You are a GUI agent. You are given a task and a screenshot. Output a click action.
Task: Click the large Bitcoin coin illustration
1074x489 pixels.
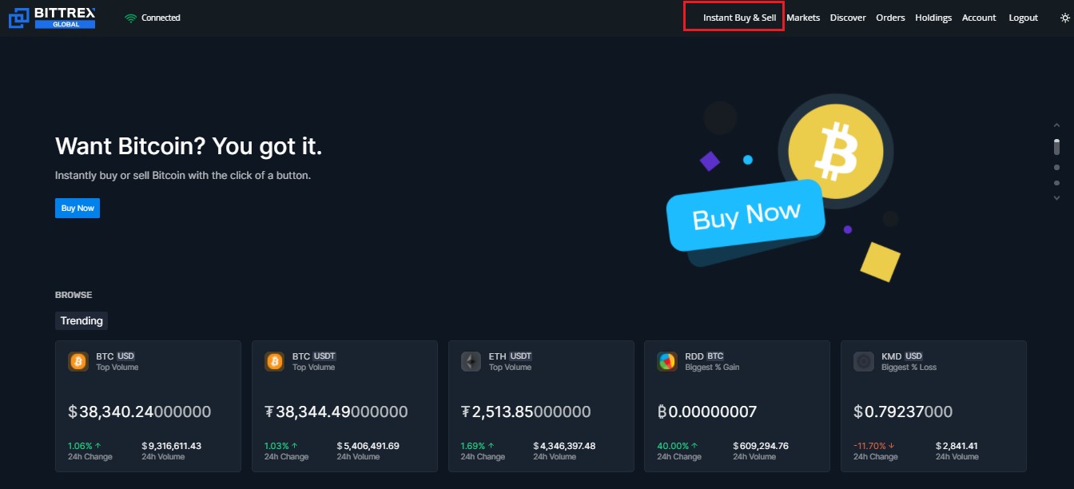click(x=836, y=152)
